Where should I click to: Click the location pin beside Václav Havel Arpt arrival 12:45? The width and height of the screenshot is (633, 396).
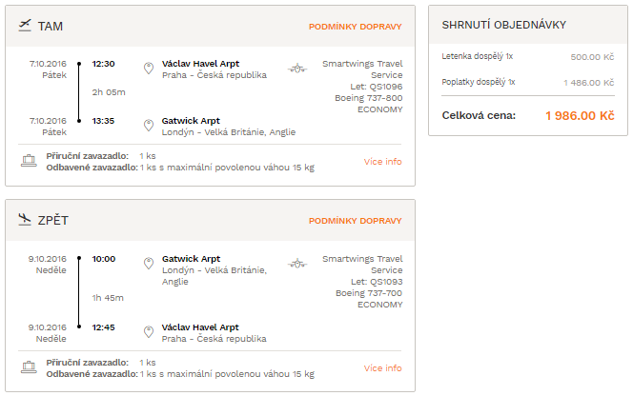coord(149,332)
